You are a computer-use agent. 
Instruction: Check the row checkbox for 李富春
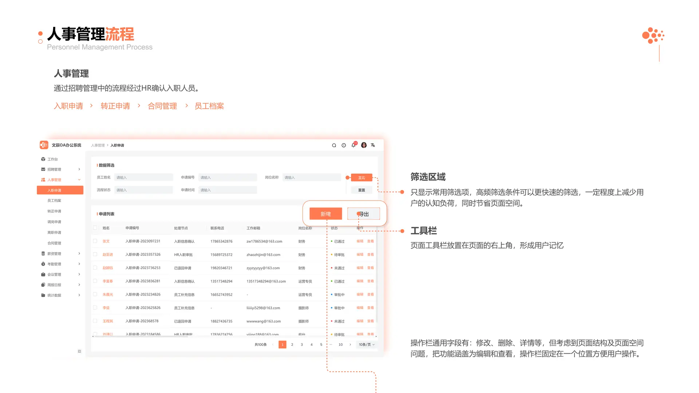[x=95, y=281]
